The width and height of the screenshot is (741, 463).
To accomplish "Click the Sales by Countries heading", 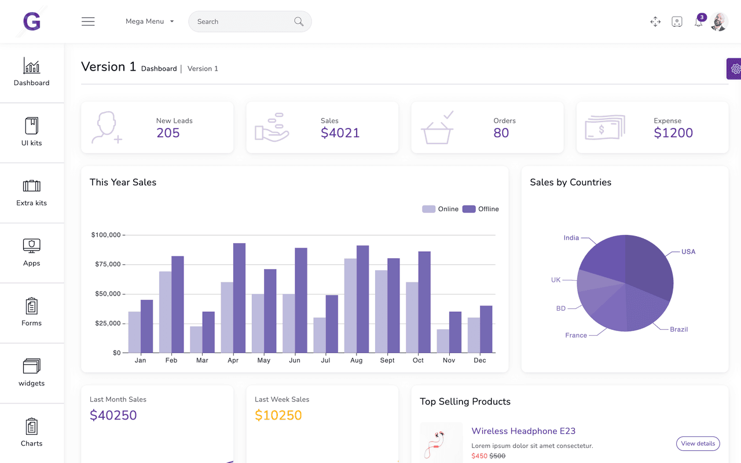I will [571, 182].
